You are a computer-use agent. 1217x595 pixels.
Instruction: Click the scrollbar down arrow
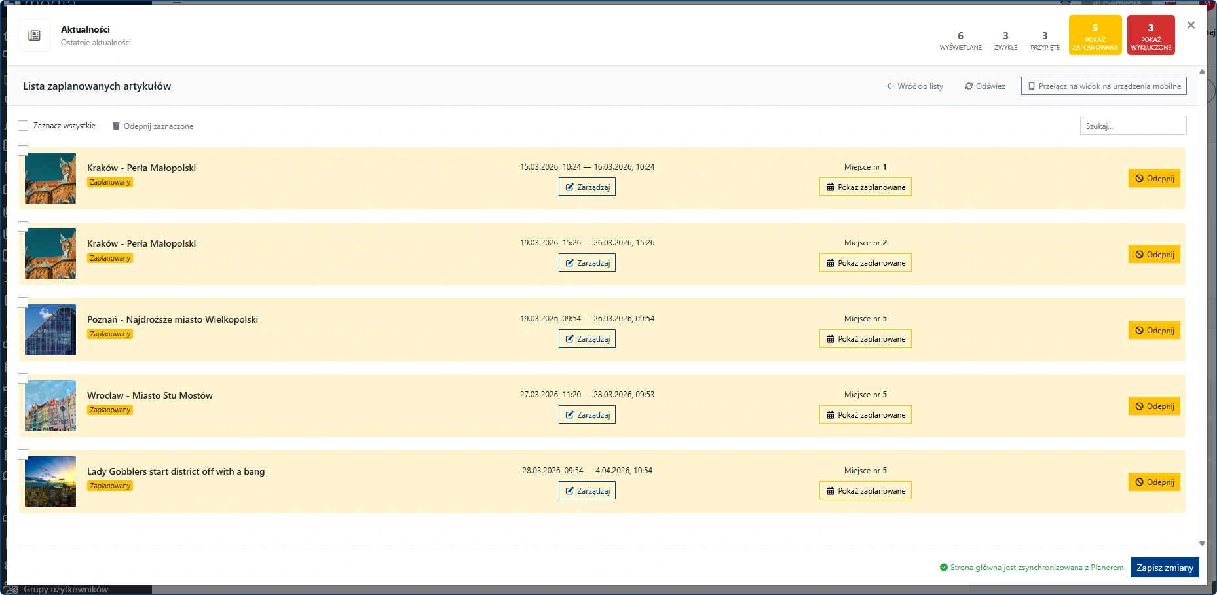click(x=1202, y=543)
